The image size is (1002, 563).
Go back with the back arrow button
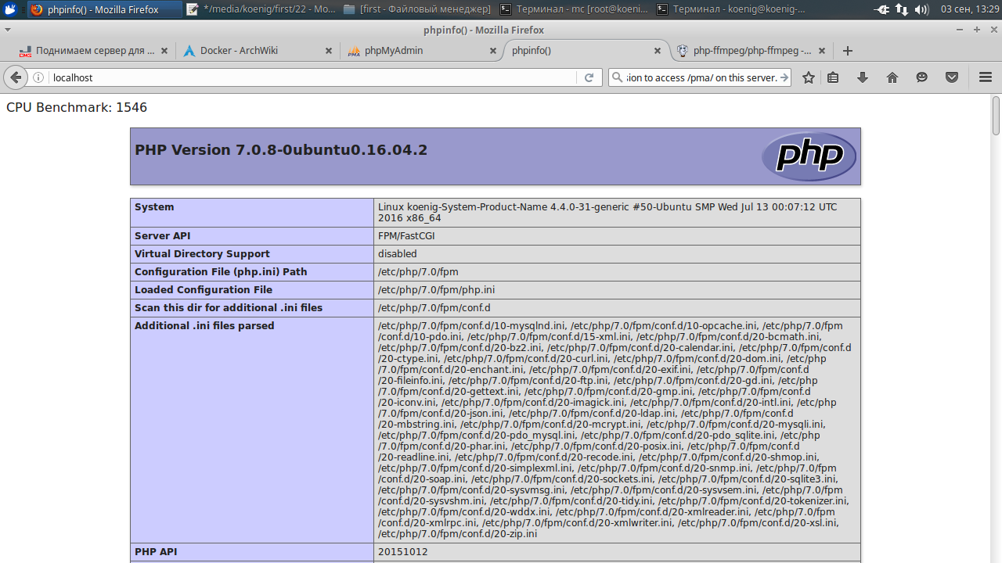16,77
